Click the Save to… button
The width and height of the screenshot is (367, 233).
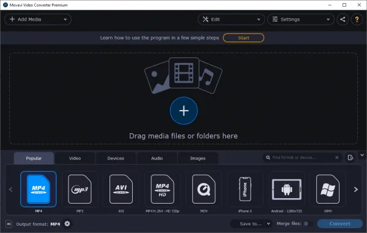[x=251, y=224]
